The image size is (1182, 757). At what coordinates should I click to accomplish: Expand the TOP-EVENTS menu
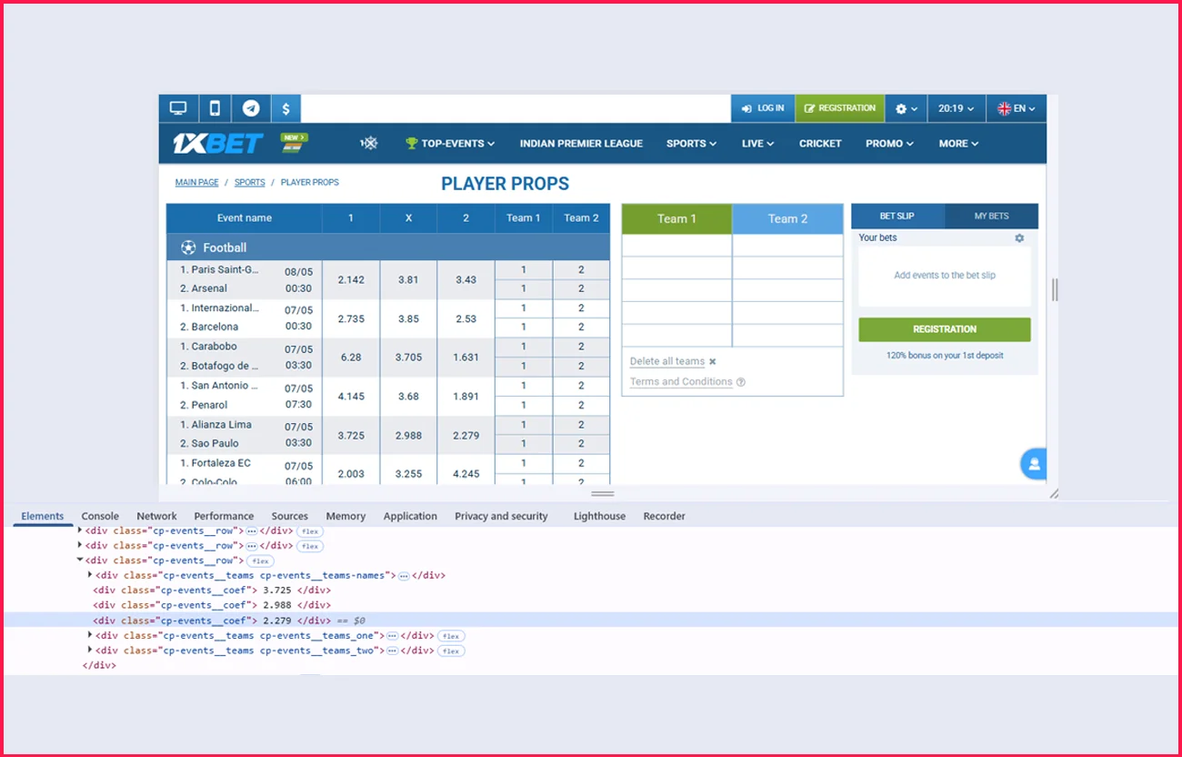450,144
